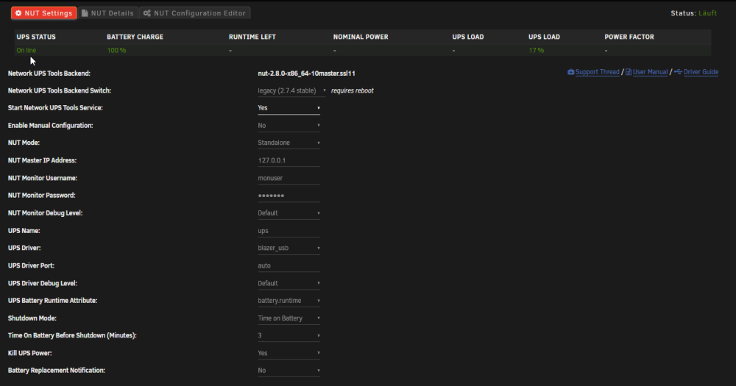
Task: Click the NOMINAL POWER column header
Action: (361, 37)
